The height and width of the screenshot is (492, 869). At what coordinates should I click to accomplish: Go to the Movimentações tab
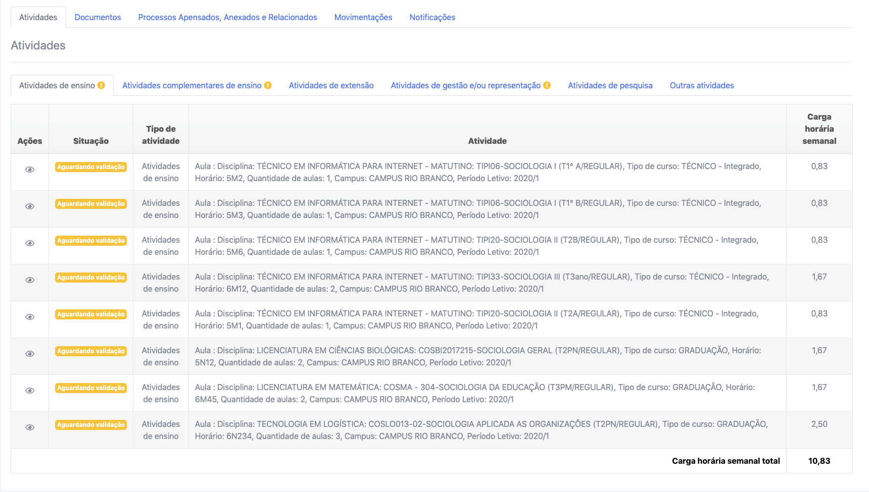[363, 17]
